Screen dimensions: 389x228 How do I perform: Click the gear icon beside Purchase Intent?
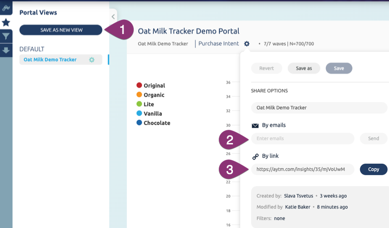tap(247, 44)
